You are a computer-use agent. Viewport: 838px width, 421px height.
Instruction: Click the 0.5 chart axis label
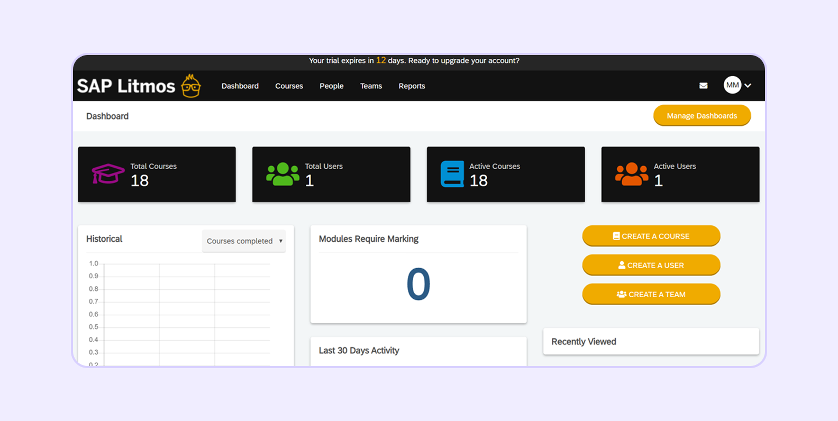94,326
